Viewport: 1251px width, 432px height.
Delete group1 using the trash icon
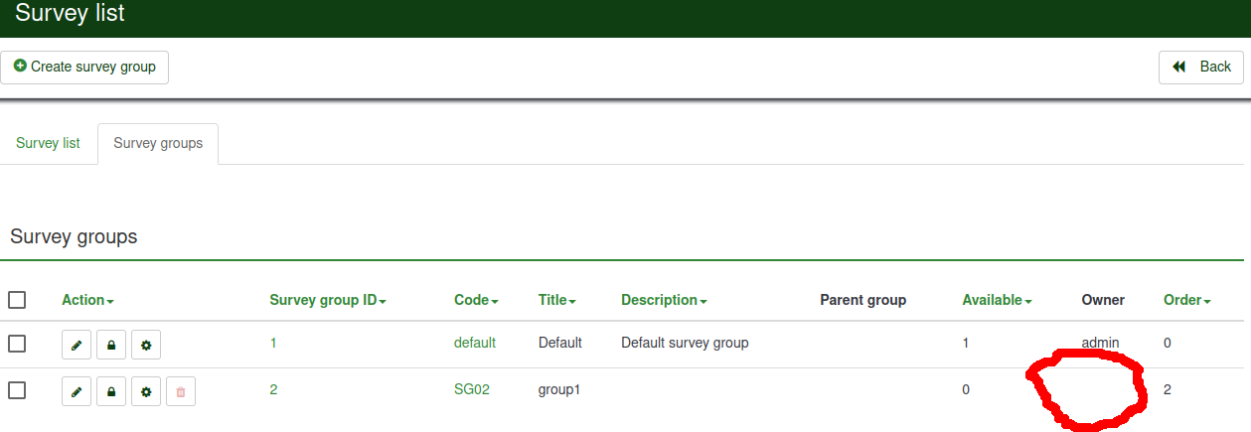pyautogui.click(x=181, y=391)
